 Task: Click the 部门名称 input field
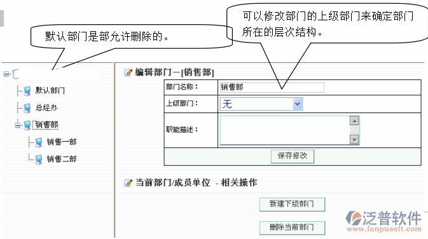272,87
